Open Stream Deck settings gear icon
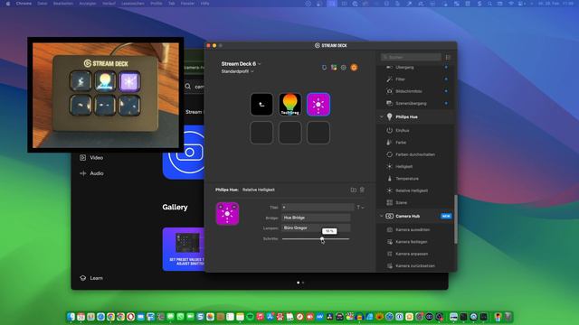Viewport: 579px width, 325px height. point(344,68)
